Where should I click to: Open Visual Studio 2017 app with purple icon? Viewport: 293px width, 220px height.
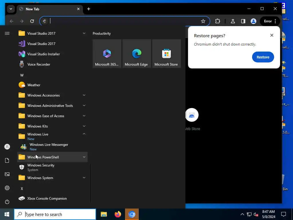[52, 44]
